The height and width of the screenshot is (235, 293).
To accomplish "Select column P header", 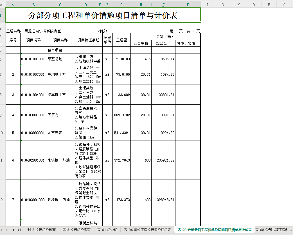I will pyautogui.click(x=269, y=5).
